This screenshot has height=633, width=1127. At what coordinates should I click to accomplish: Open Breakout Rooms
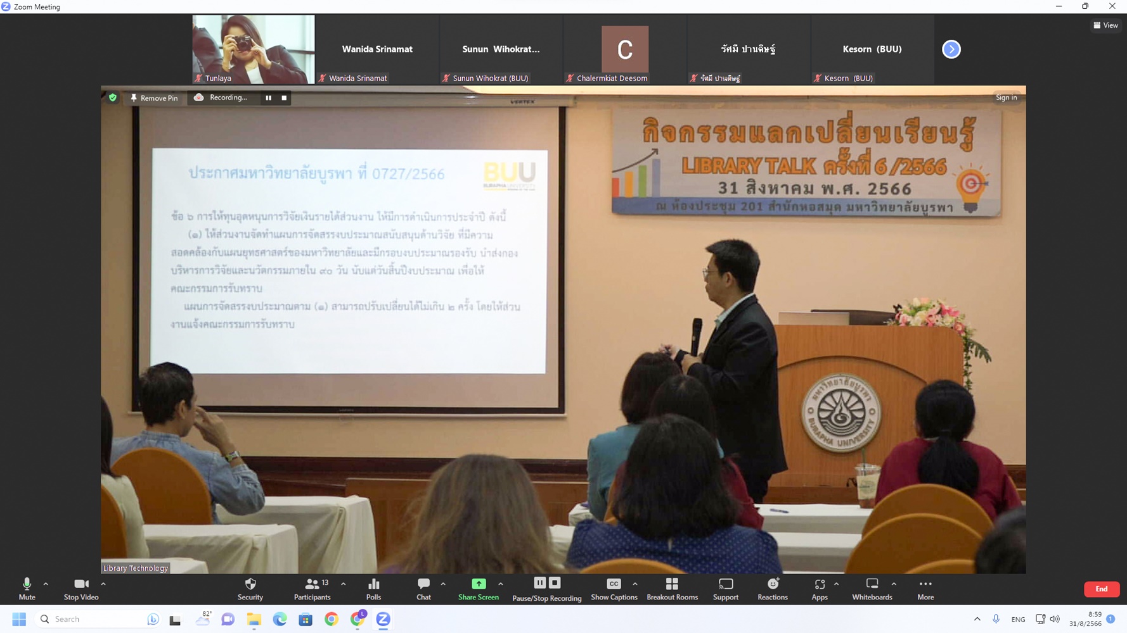(672, 588)
